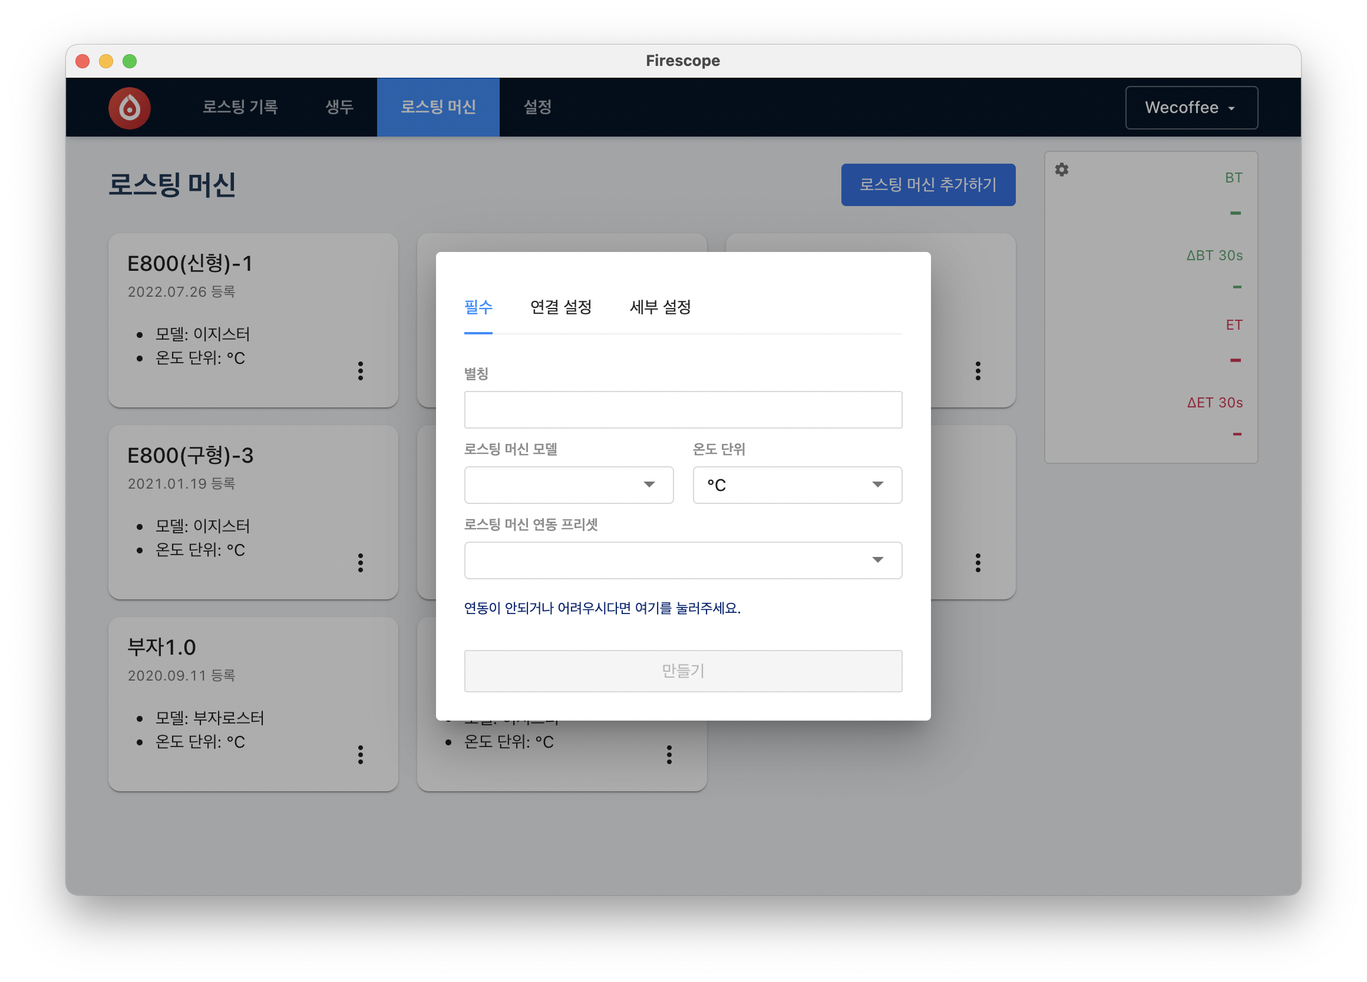Click the Firescope flame logo icon
Image resolution: width=1367 pixels, height=982 pixels.
click(x=129, y=108)
